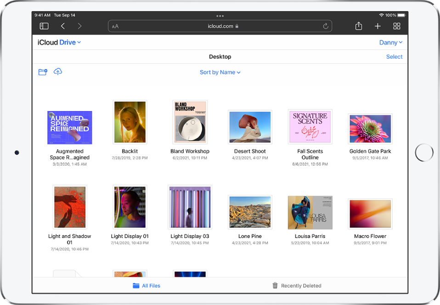Click the Wi-Fi status icon
This screenshot has height=305, width=440.
381,15
